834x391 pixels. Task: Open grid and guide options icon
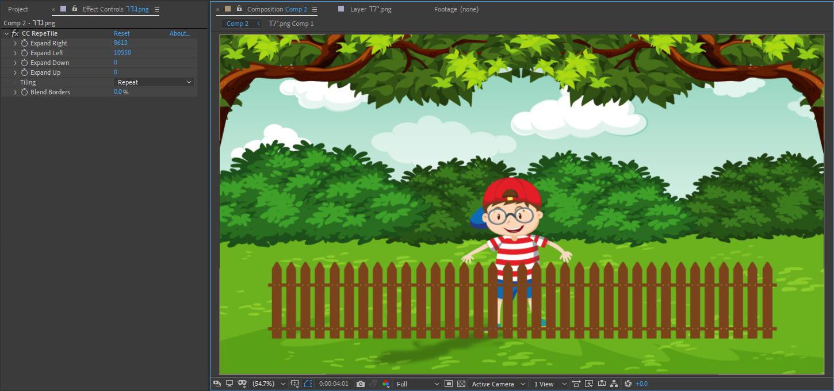[295, 384]
